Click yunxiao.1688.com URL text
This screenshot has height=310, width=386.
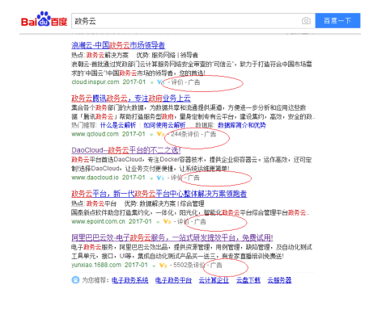click(96, 265)
